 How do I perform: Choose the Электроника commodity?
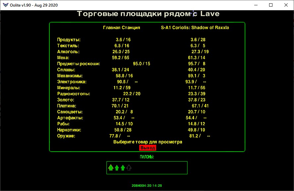[x=72, y=82]
